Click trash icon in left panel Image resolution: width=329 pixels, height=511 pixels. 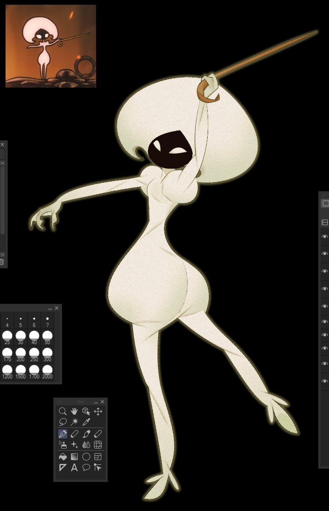click(x=2, y=261)
